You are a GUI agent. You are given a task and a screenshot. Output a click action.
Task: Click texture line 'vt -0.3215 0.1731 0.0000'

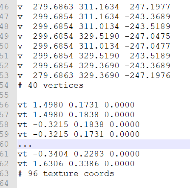(79, 134)
